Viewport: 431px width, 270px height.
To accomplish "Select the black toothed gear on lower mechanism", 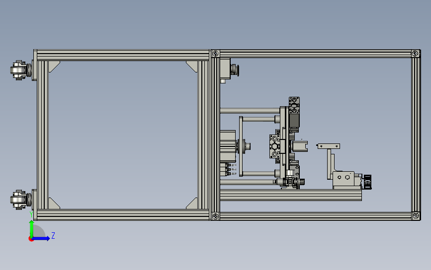I will pos(301,182).
